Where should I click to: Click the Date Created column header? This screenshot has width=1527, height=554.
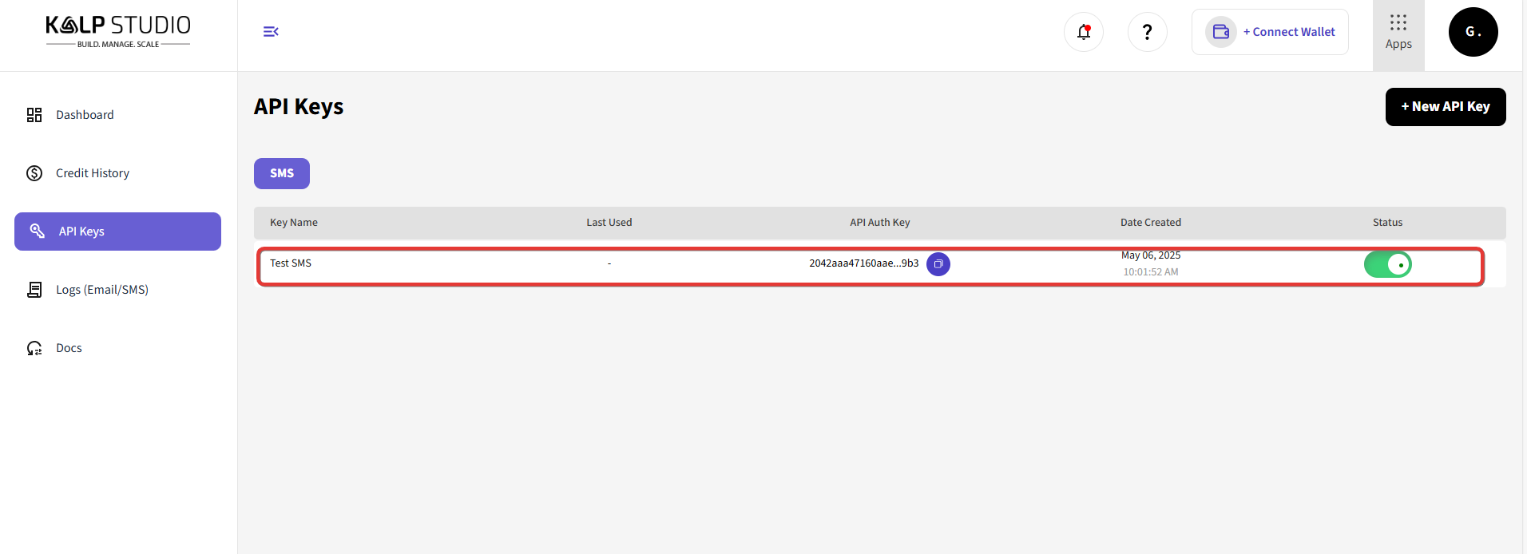[x=1150, y=223]
